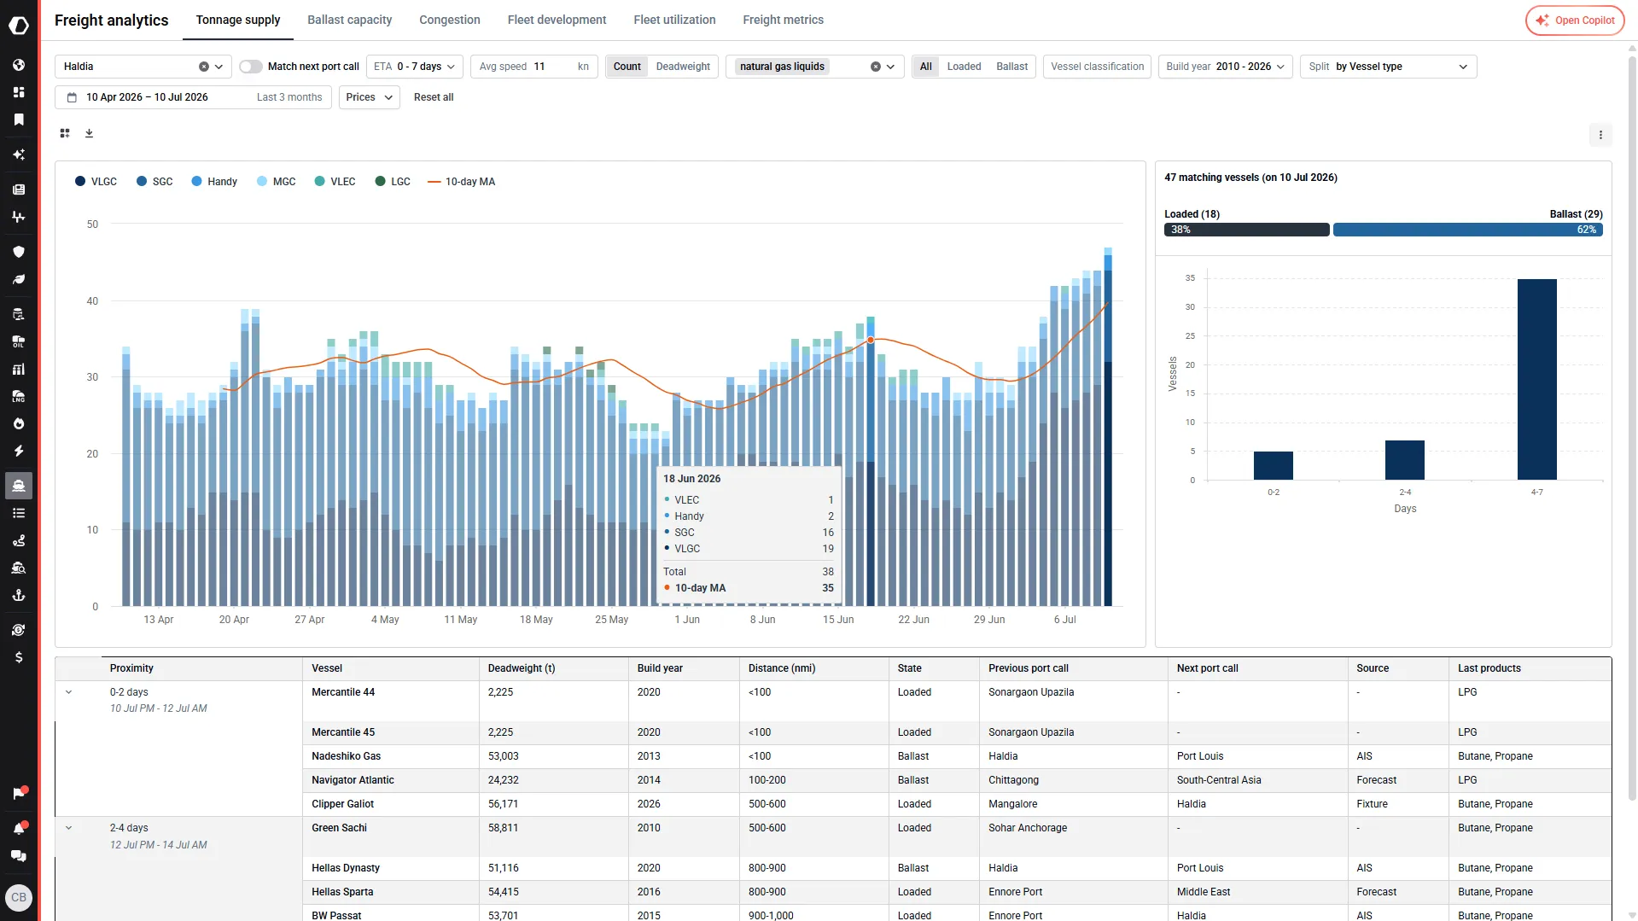The height and width of the screenshot is (921, 1638).
Task: Select the Ballast filter option
Action: pyautogui.click(x=1011, y=67)
